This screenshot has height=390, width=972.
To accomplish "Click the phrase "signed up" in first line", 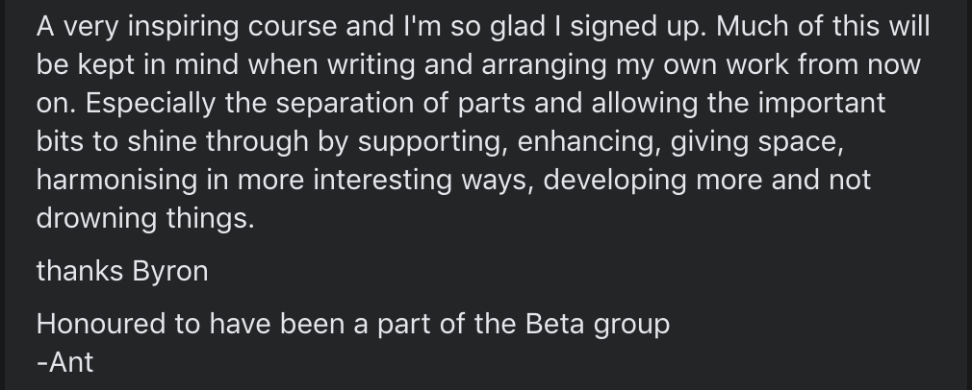I will [637, 28].
